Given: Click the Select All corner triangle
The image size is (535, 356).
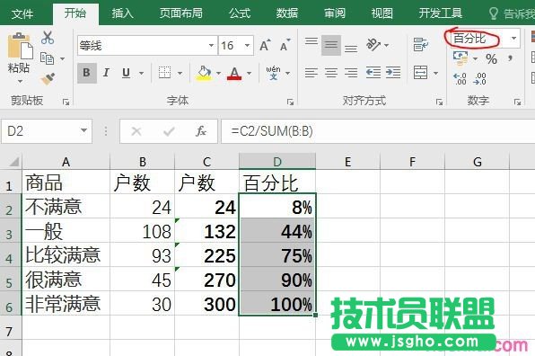Looking at the screenshot, I should coord(13,161).
